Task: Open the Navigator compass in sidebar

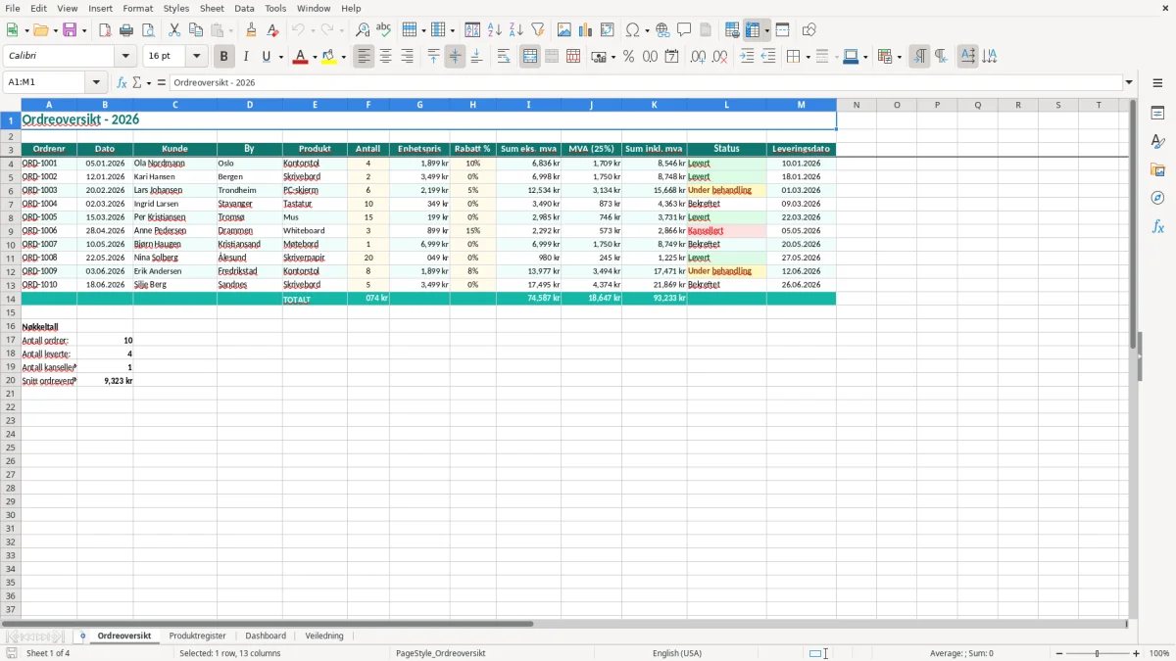Action: [x=1157, y=198]
